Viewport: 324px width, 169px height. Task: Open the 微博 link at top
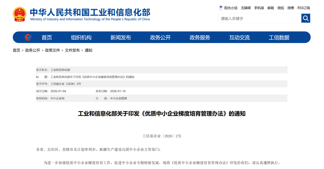290,8
